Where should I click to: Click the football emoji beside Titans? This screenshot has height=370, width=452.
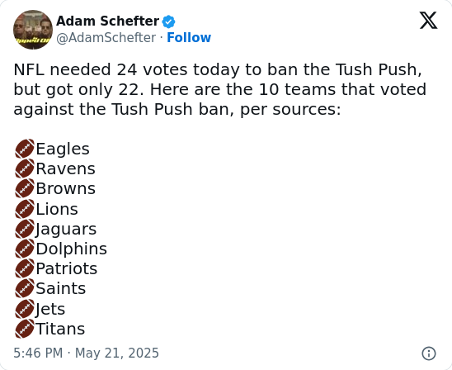25,329
